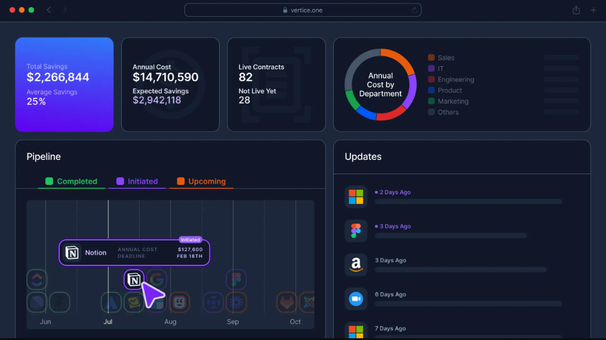Go back using the browser back arrow
This screenshot has height=340, width=606.
coord(49,10)
